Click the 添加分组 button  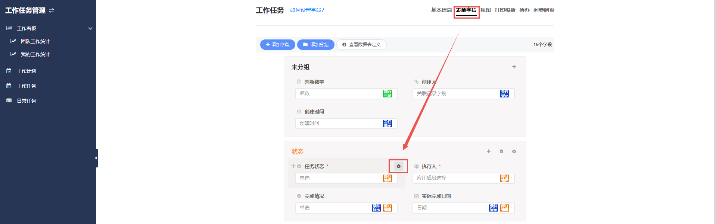pos(315,45)
